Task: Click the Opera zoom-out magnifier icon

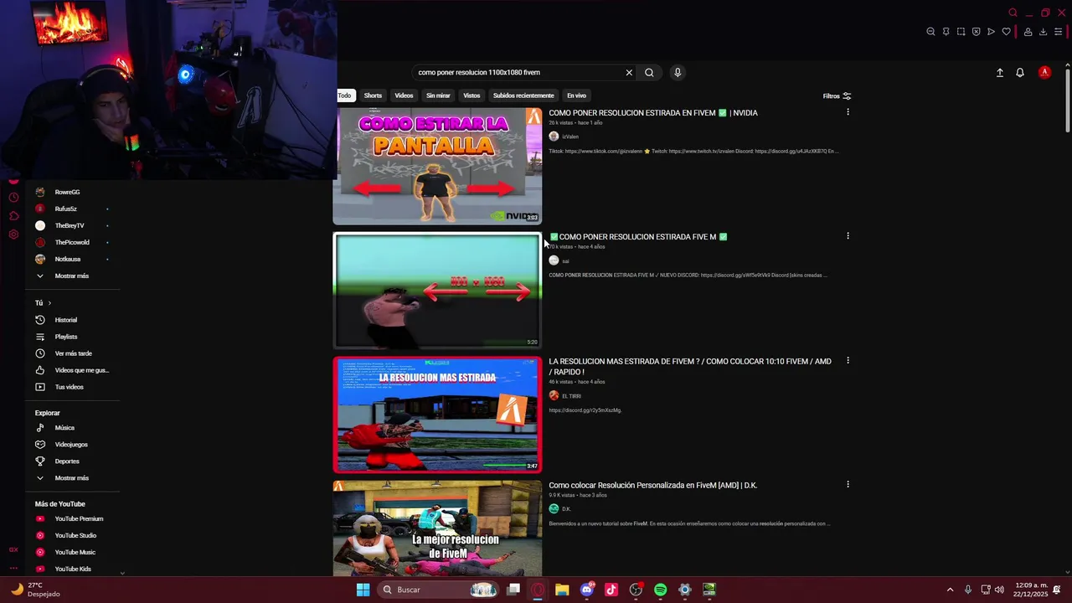Action: [930, 32]
